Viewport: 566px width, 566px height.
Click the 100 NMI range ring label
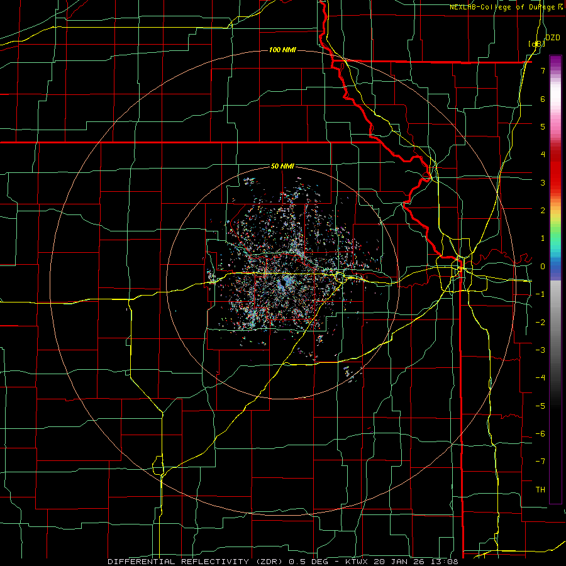click(282, 50)
